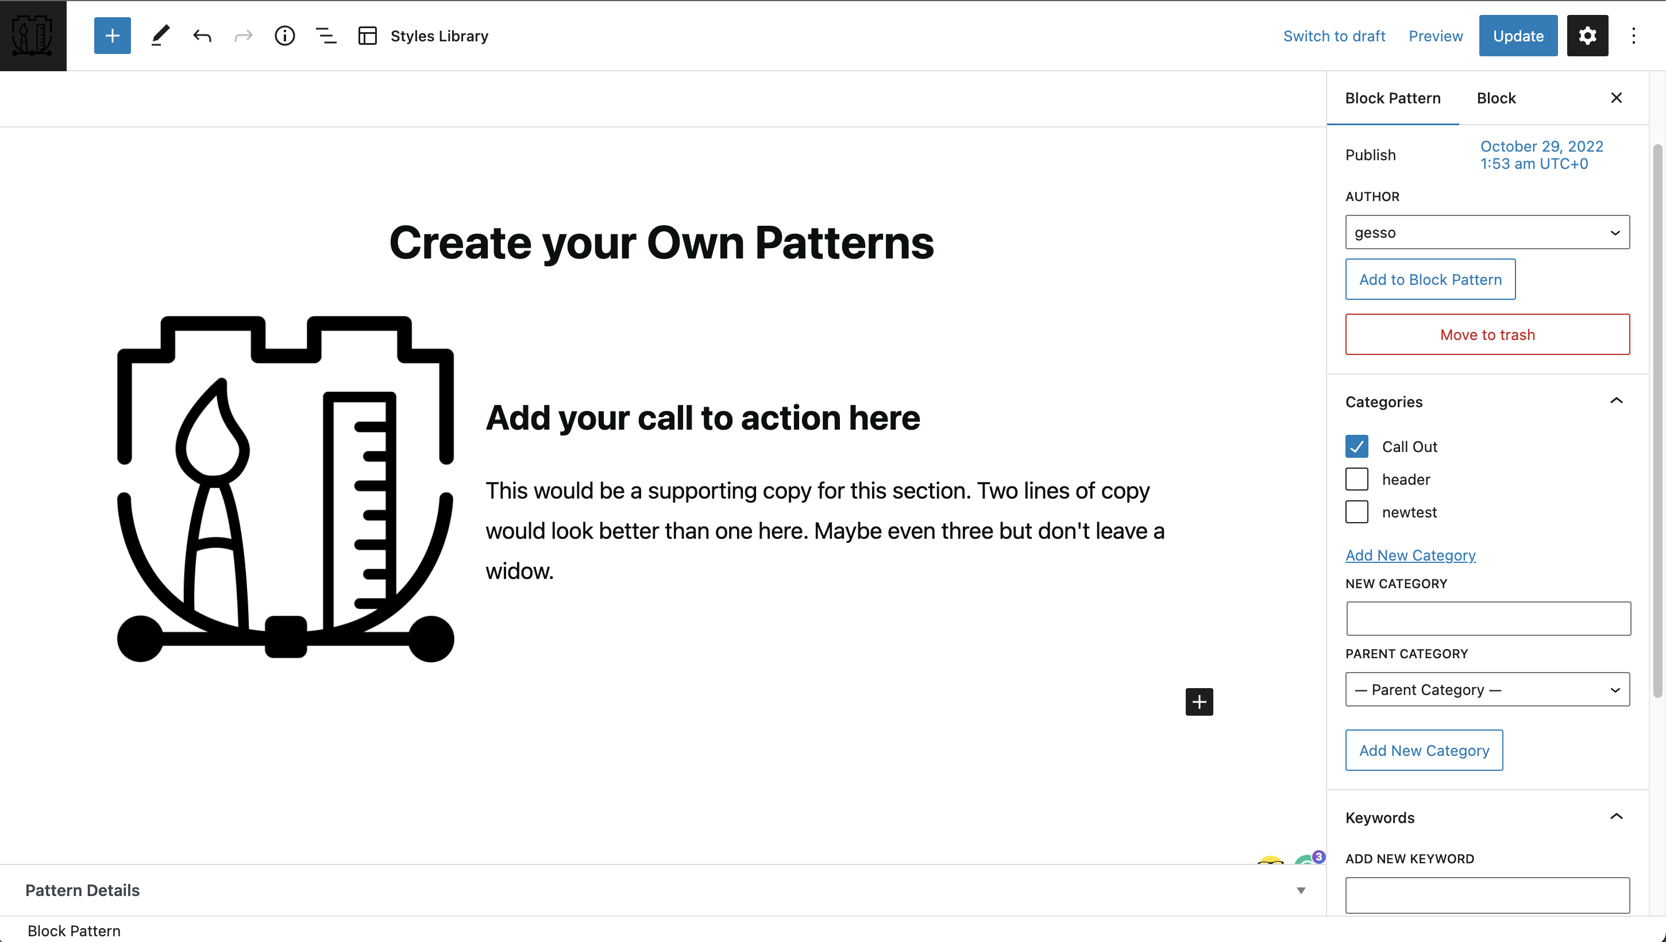1666x942 pixels.
Task: Open the List View icon
Action: [326, 36]
